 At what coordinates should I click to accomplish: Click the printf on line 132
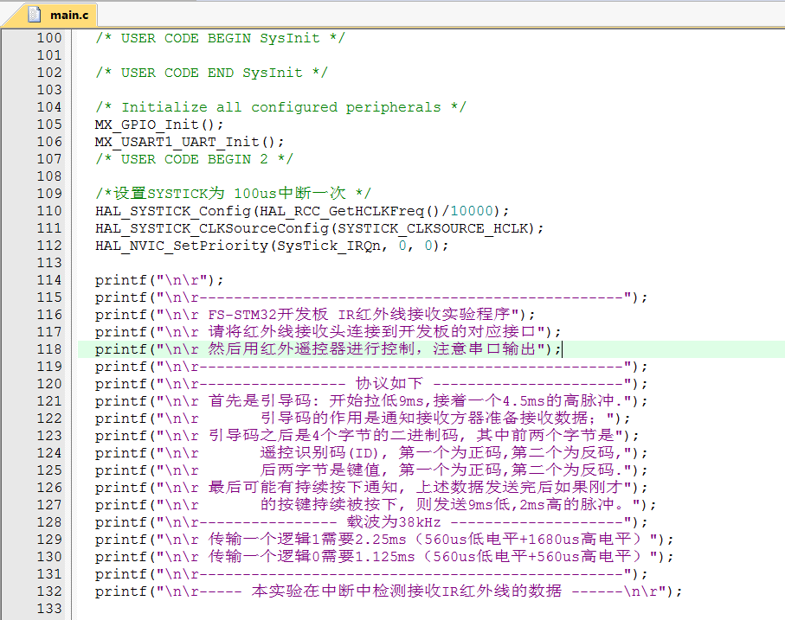(x=389, y=591)
